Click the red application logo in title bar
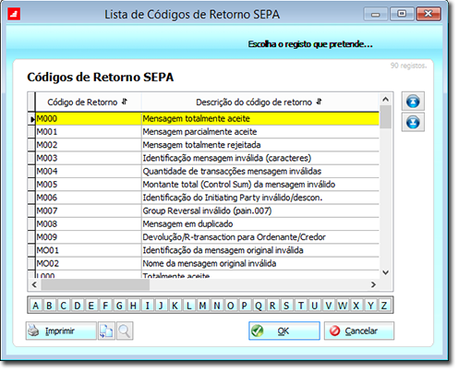Screen dimensions: 458x373 click(x=14, y=14)
